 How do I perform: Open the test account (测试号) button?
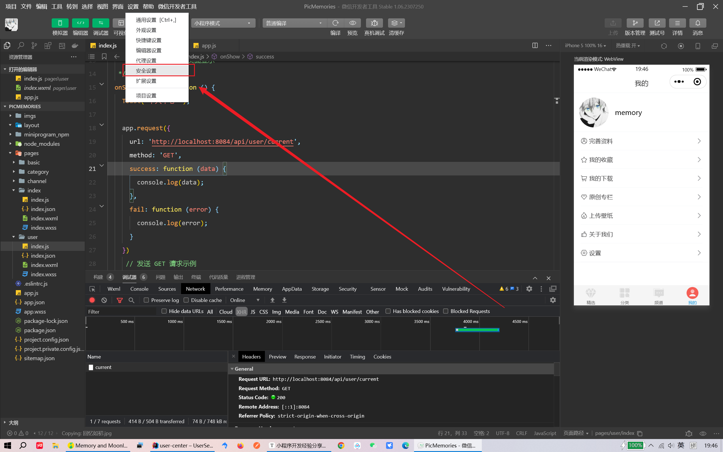pyautogui.click(x=657, y=23)
